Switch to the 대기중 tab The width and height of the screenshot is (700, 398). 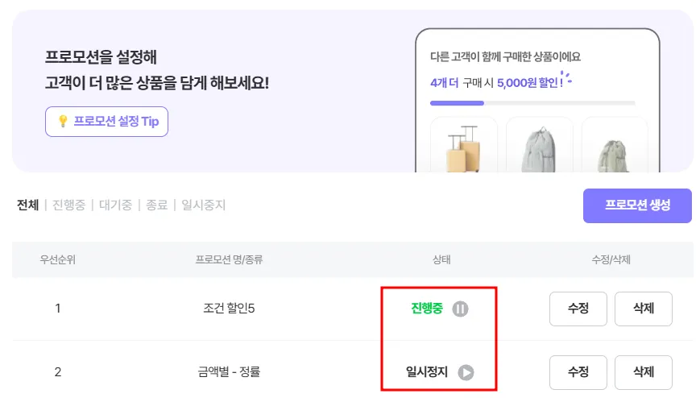click(x=114, y=205)
